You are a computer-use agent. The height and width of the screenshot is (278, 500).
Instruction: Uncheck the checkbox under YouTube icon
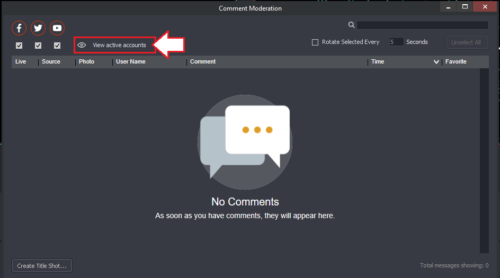tap(57, 46)
